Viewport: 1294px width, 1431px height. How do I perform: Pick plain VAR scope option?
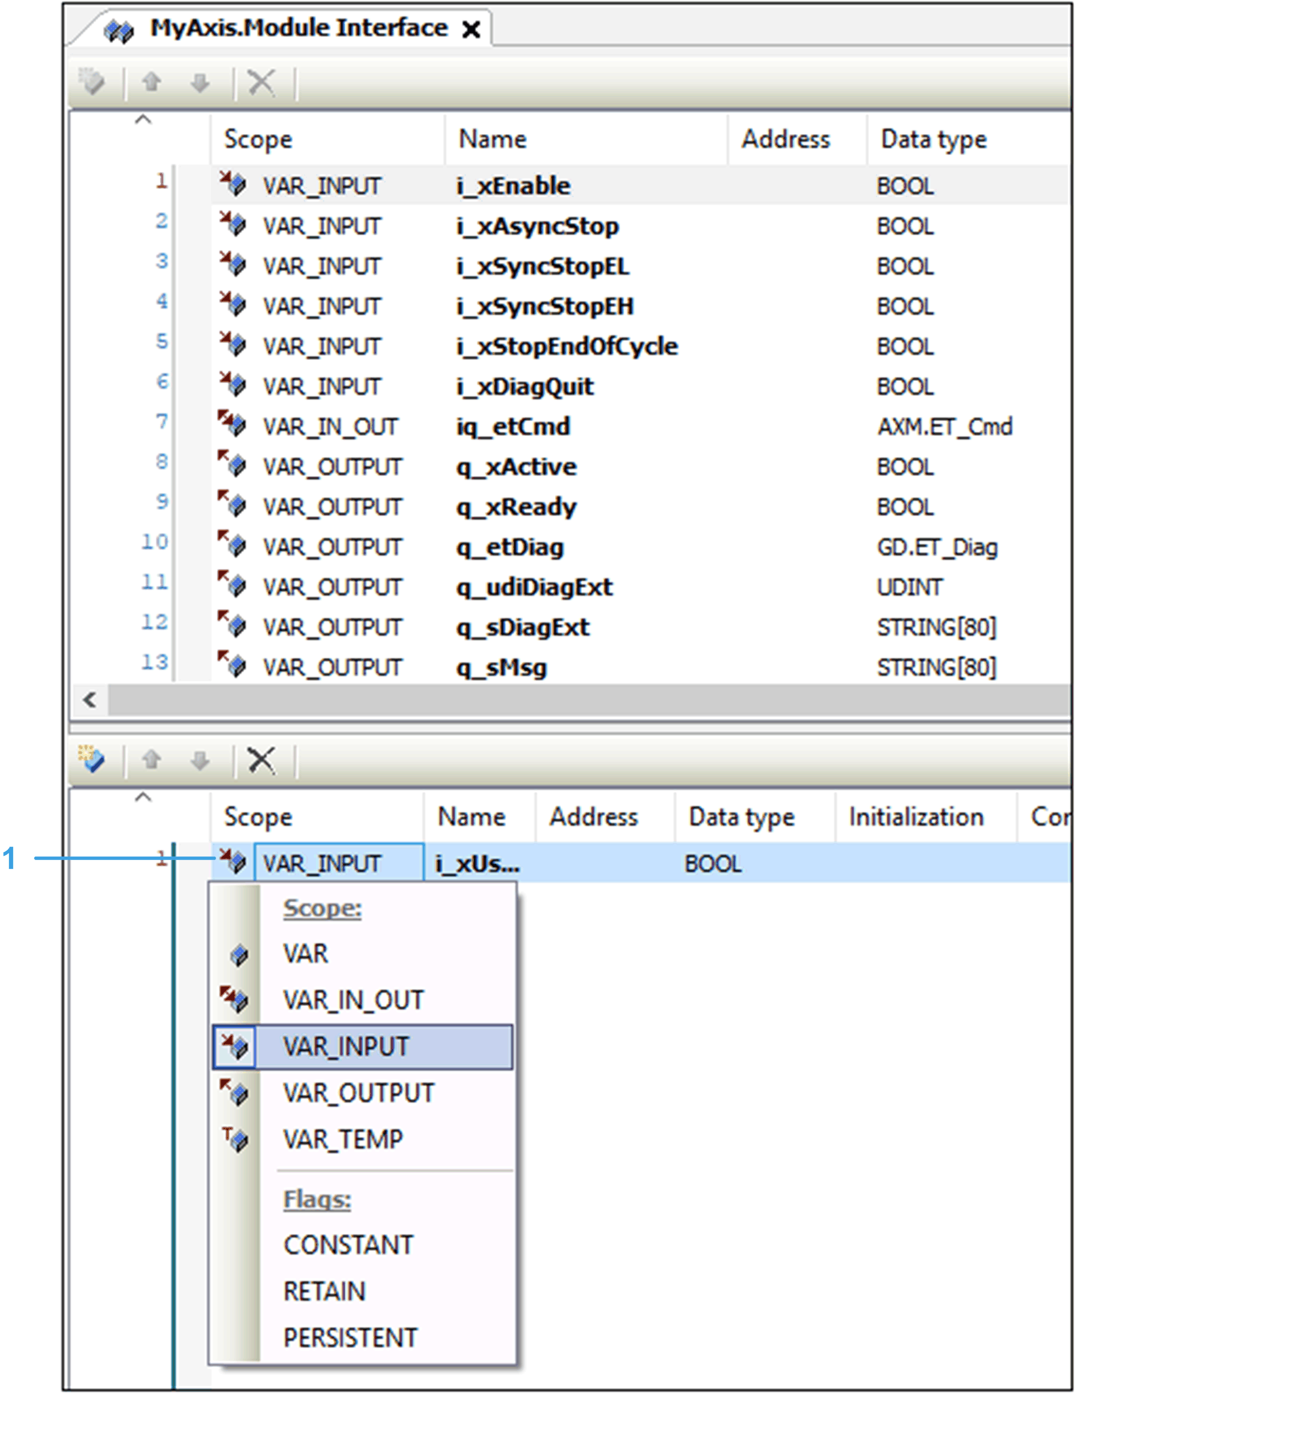(305, 953)
